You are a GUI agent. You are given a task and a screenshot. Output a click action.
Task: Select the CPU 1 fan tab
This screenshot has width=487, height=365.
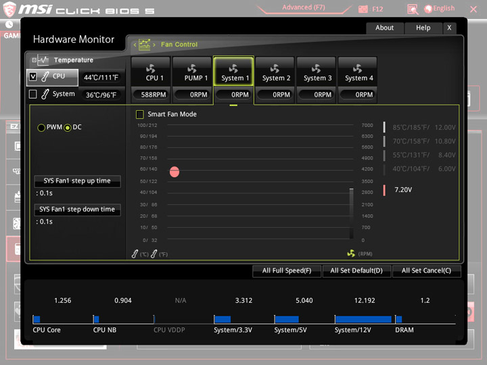click(151, 72)
